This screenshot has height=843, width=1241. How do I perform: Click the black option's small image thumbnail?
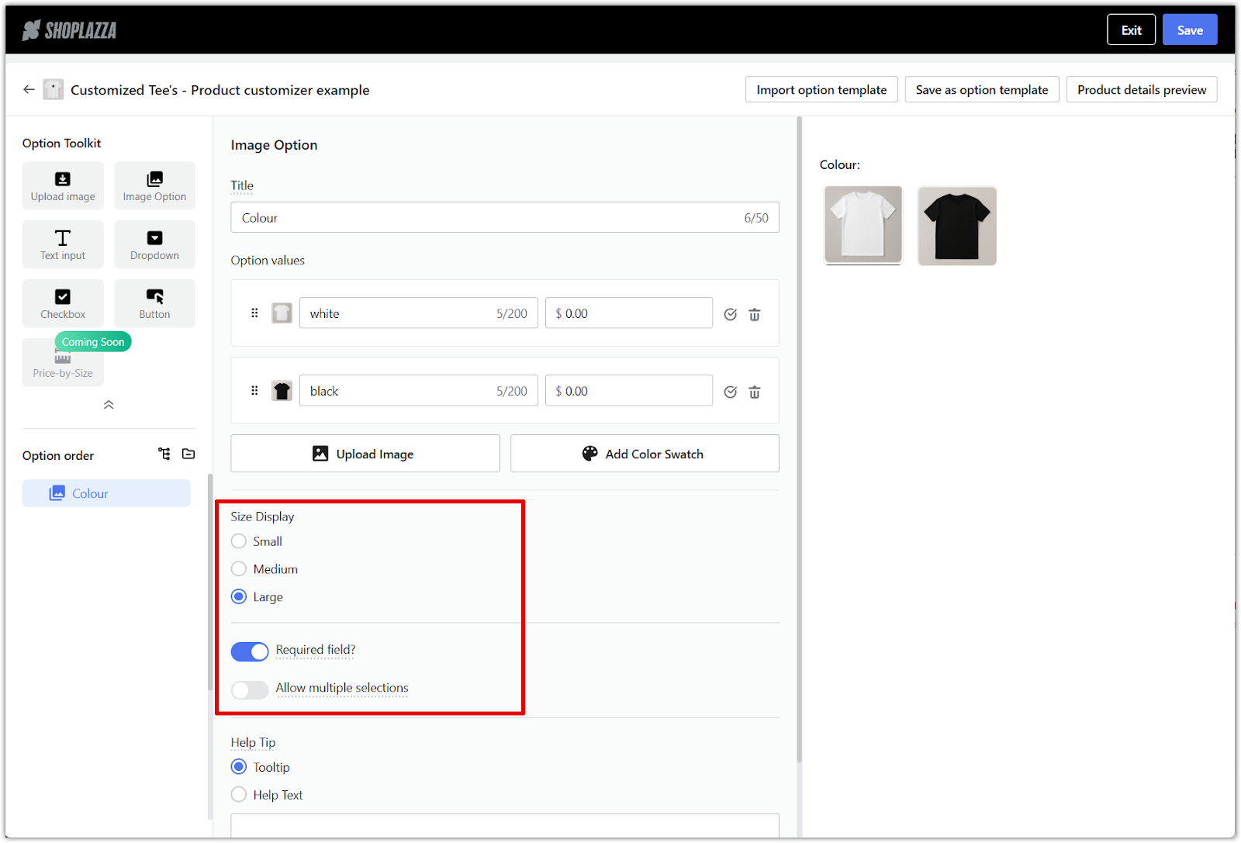282,390
